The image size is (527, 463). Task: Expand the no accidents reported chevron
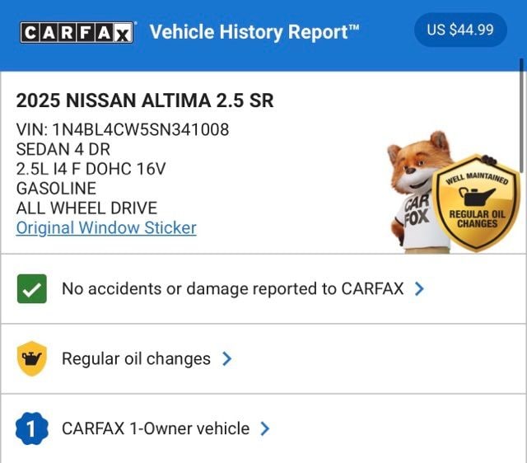(x=420, y=289)
